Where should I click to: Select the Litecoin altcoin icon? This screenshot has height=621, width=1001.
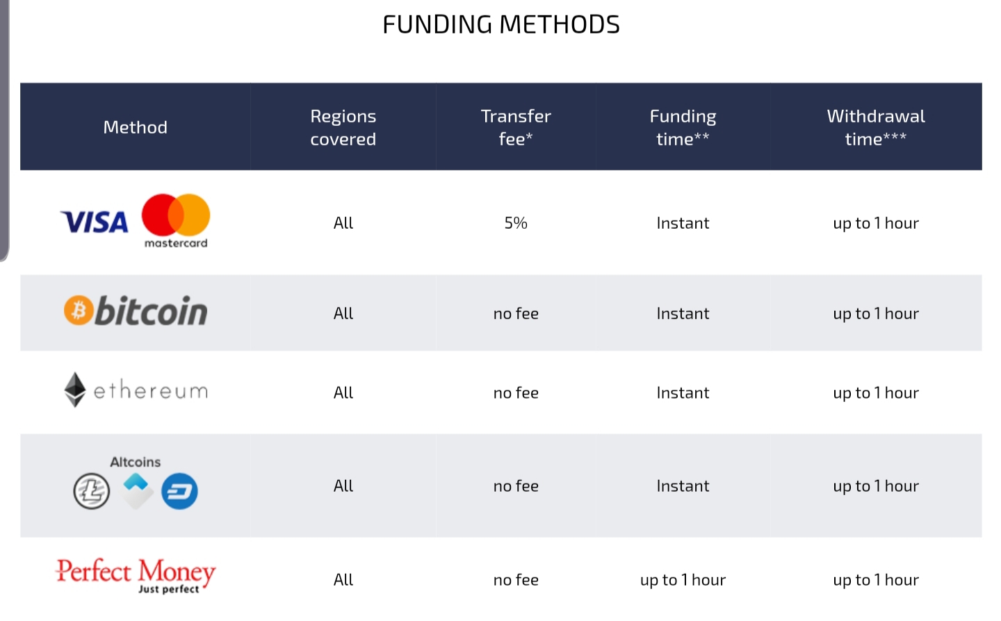(92, 491)
